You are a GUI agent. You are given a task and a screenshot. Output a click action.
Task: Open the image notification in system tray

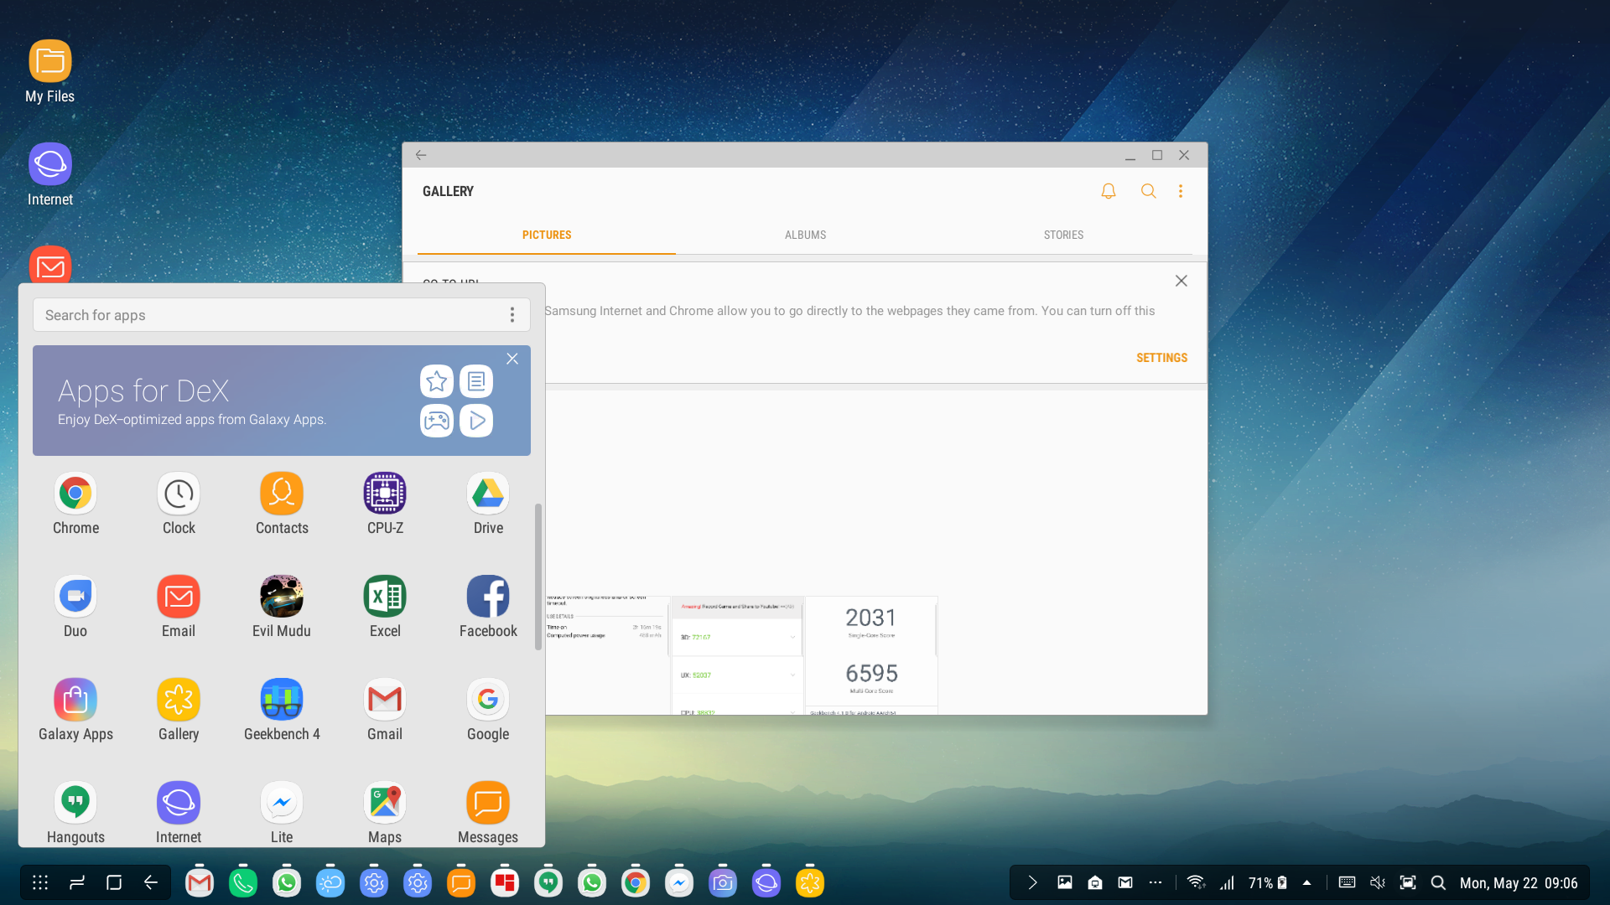tap(1065, 882)
